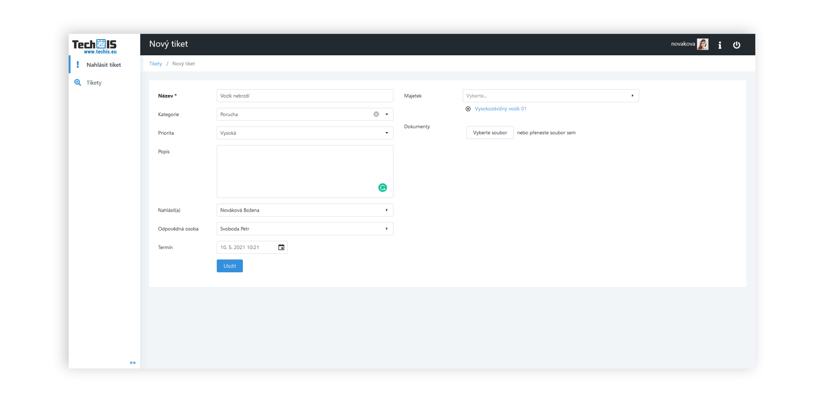Click the Kategorie label
This screenshot has width=824, height=402.
pyautogui.click(x=168, y=114)
